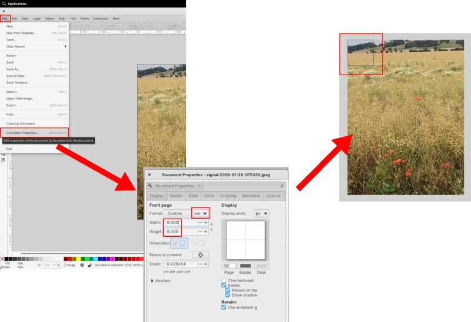Open the cm units dropdown
471x322 pixels.
tap(201, 213)
